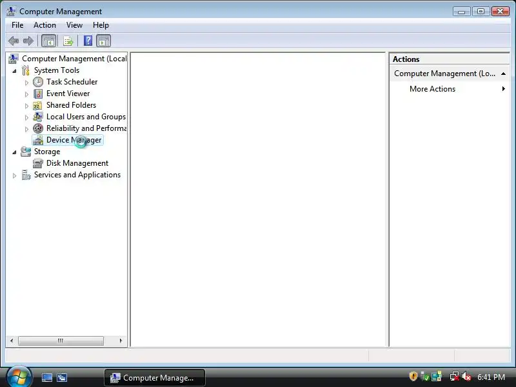Image resolution: width=516 pixels, height=387 pixels.
Task: Click Show Desktop quick launch icon
Action: 46,377
